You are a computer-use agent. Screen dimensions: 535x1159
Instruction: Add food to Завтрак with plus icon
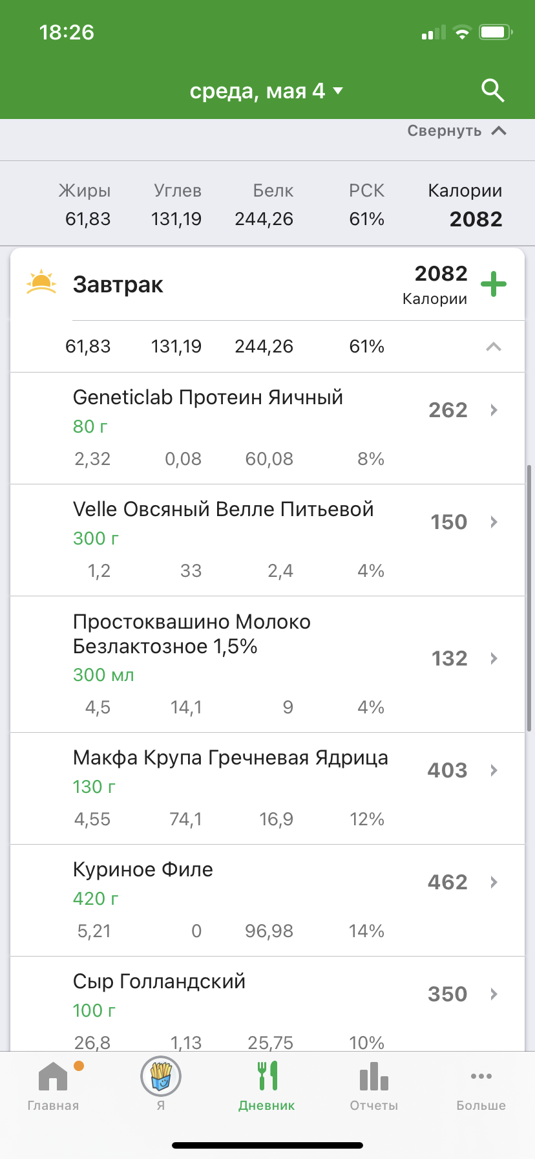click(x=494, y=284)
